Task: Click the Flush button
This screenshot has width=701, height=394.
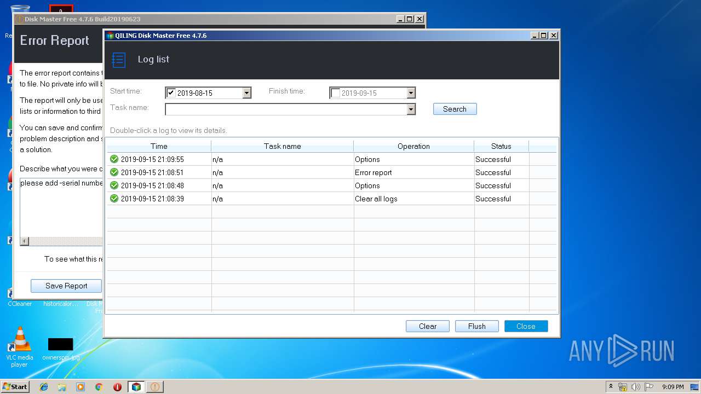Action: pos(477,326)
